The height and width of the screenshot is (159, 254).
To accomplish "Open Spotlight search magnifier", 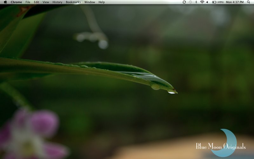I will (248, 2).
